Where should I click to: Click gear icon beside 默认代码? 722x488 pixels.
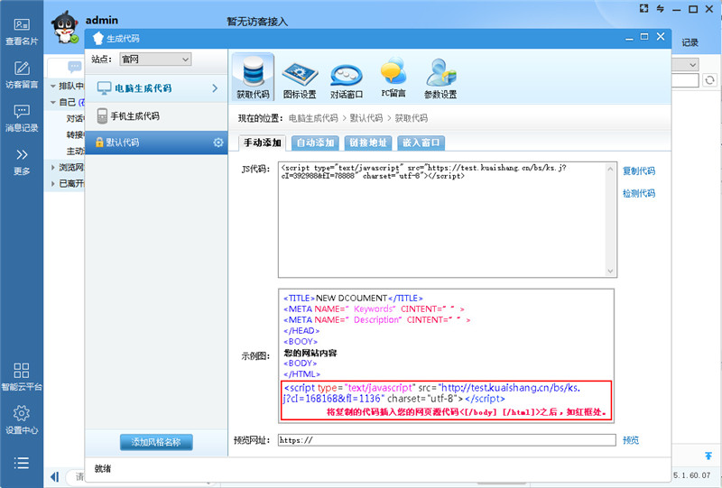[x=218, y=143]
